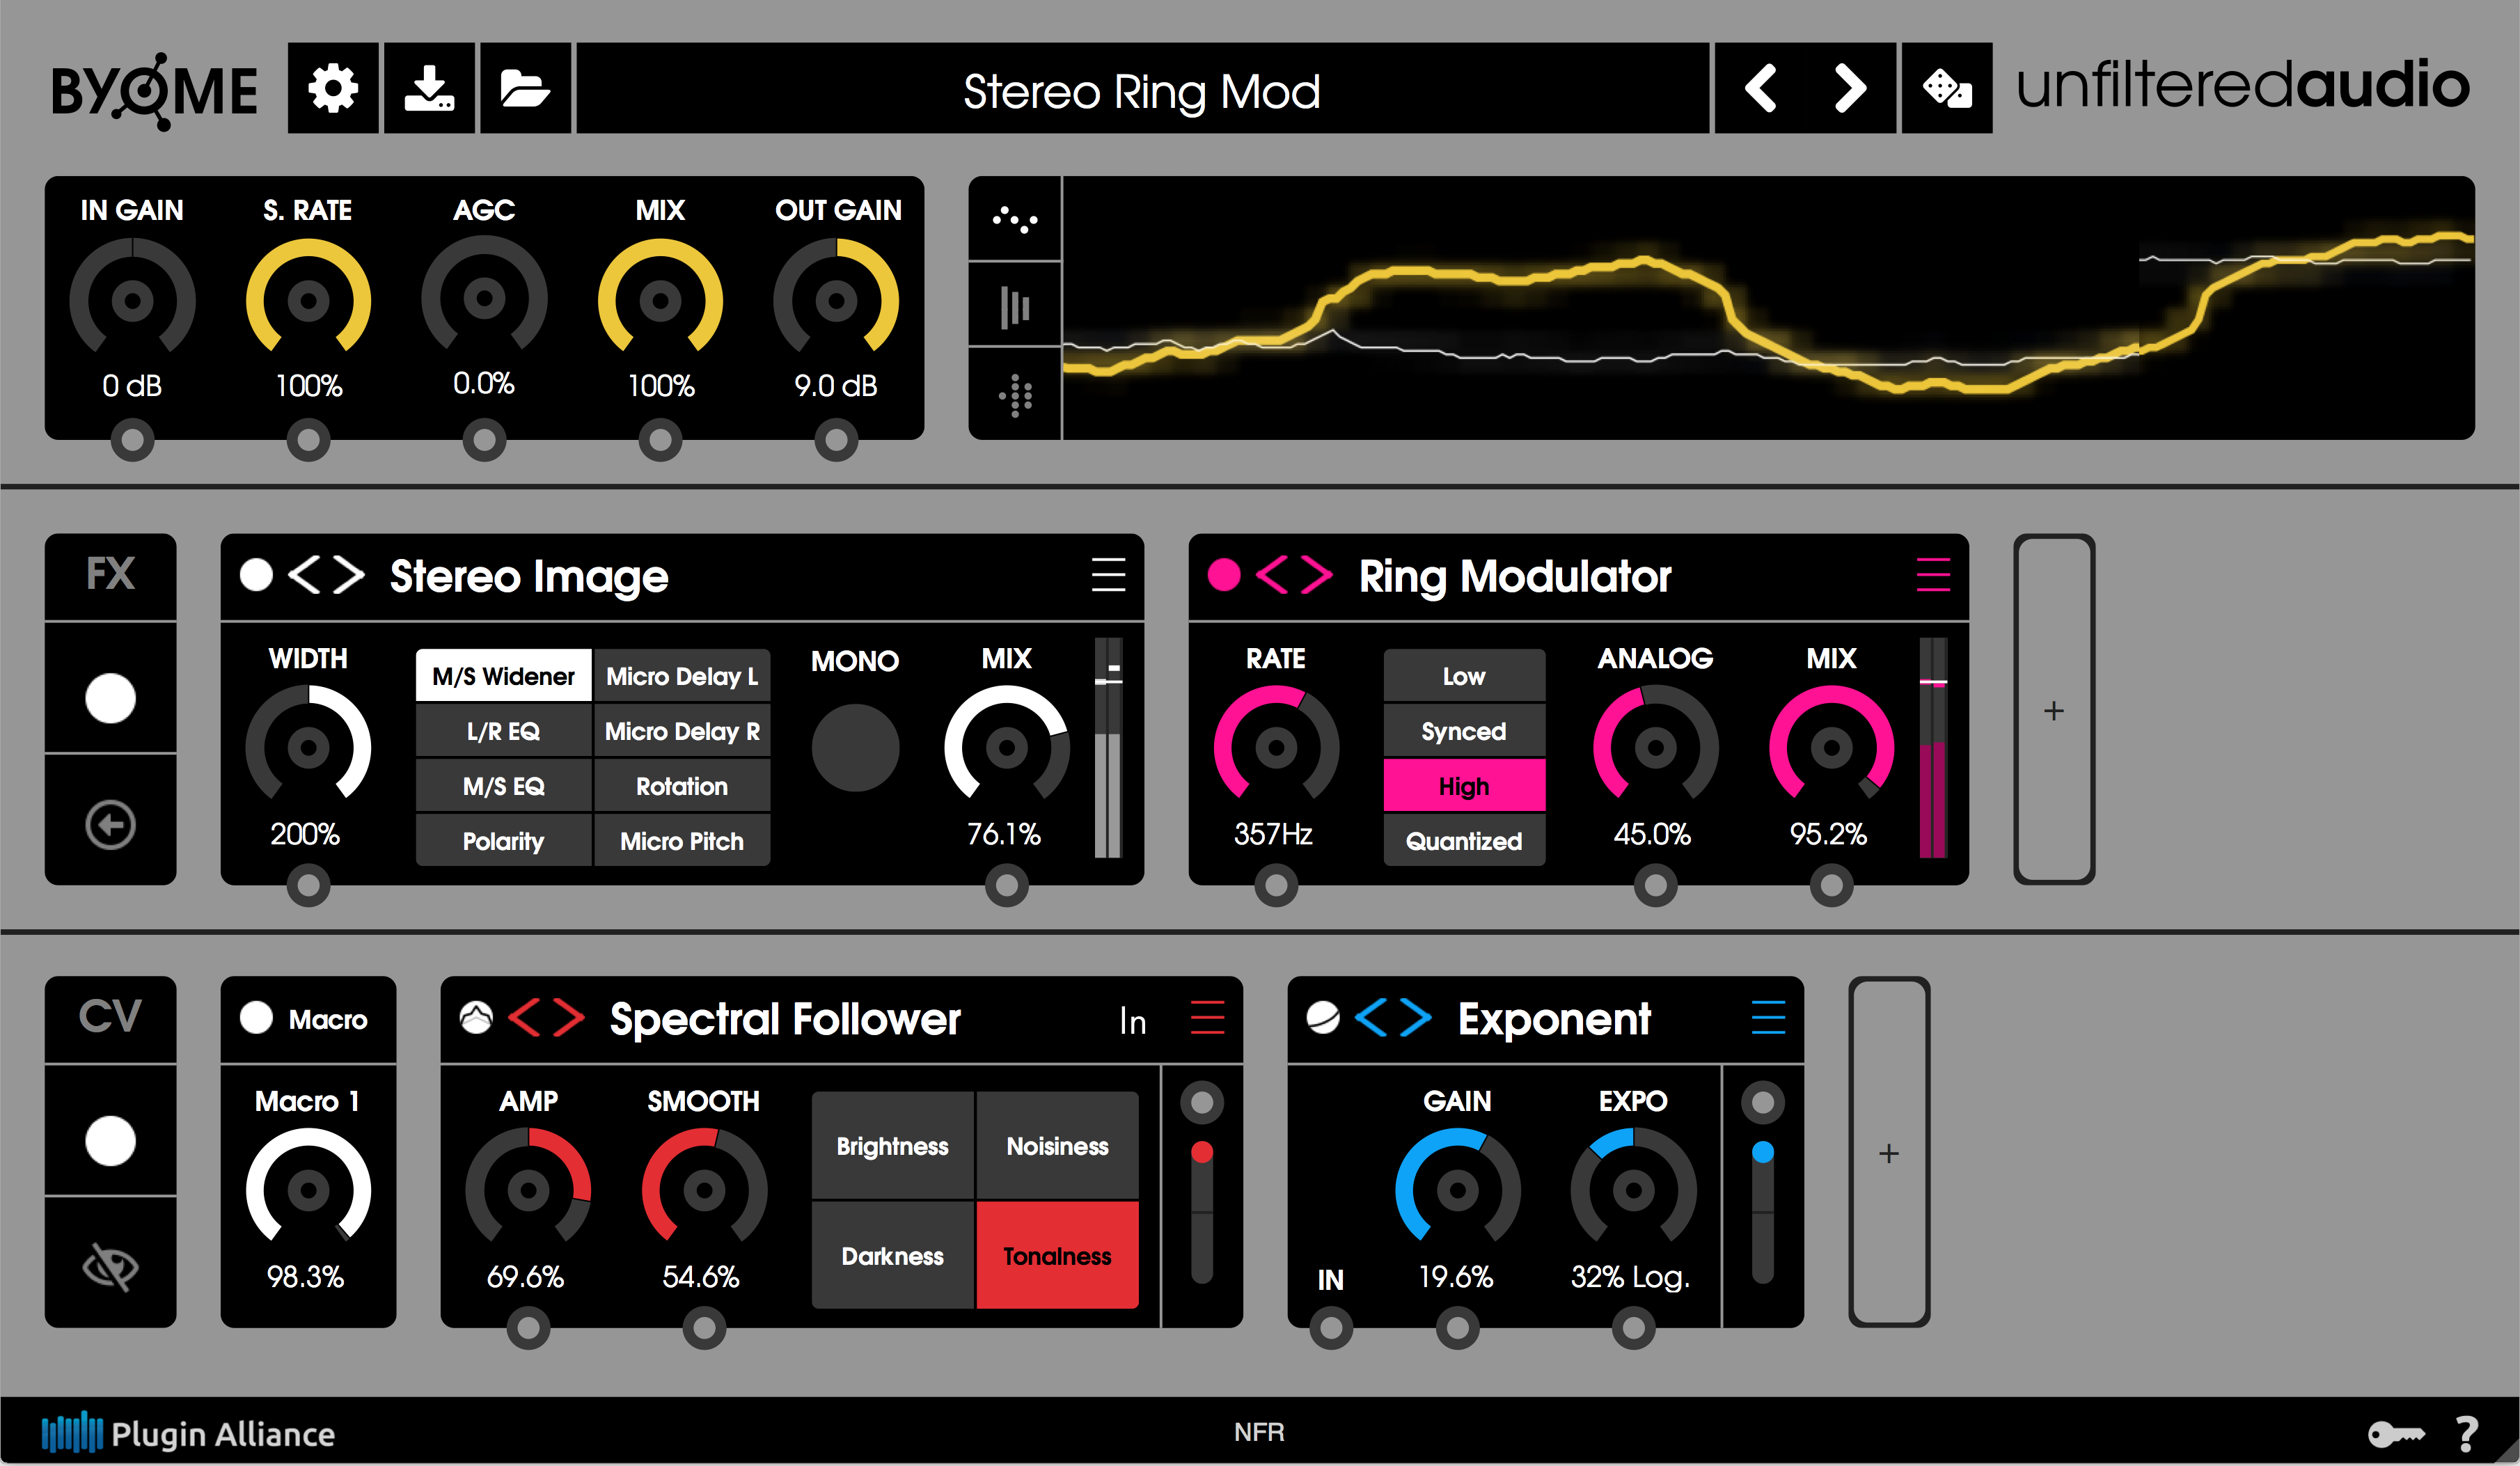Click the Exponent IN port
The width and height of the screenshot is (2520, 1466).
coord(1331,1328)
